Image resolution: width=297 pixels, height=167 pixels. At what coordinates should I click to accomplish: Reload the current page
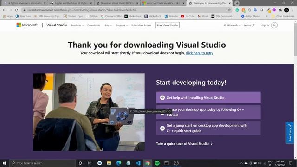coord(17,10)
